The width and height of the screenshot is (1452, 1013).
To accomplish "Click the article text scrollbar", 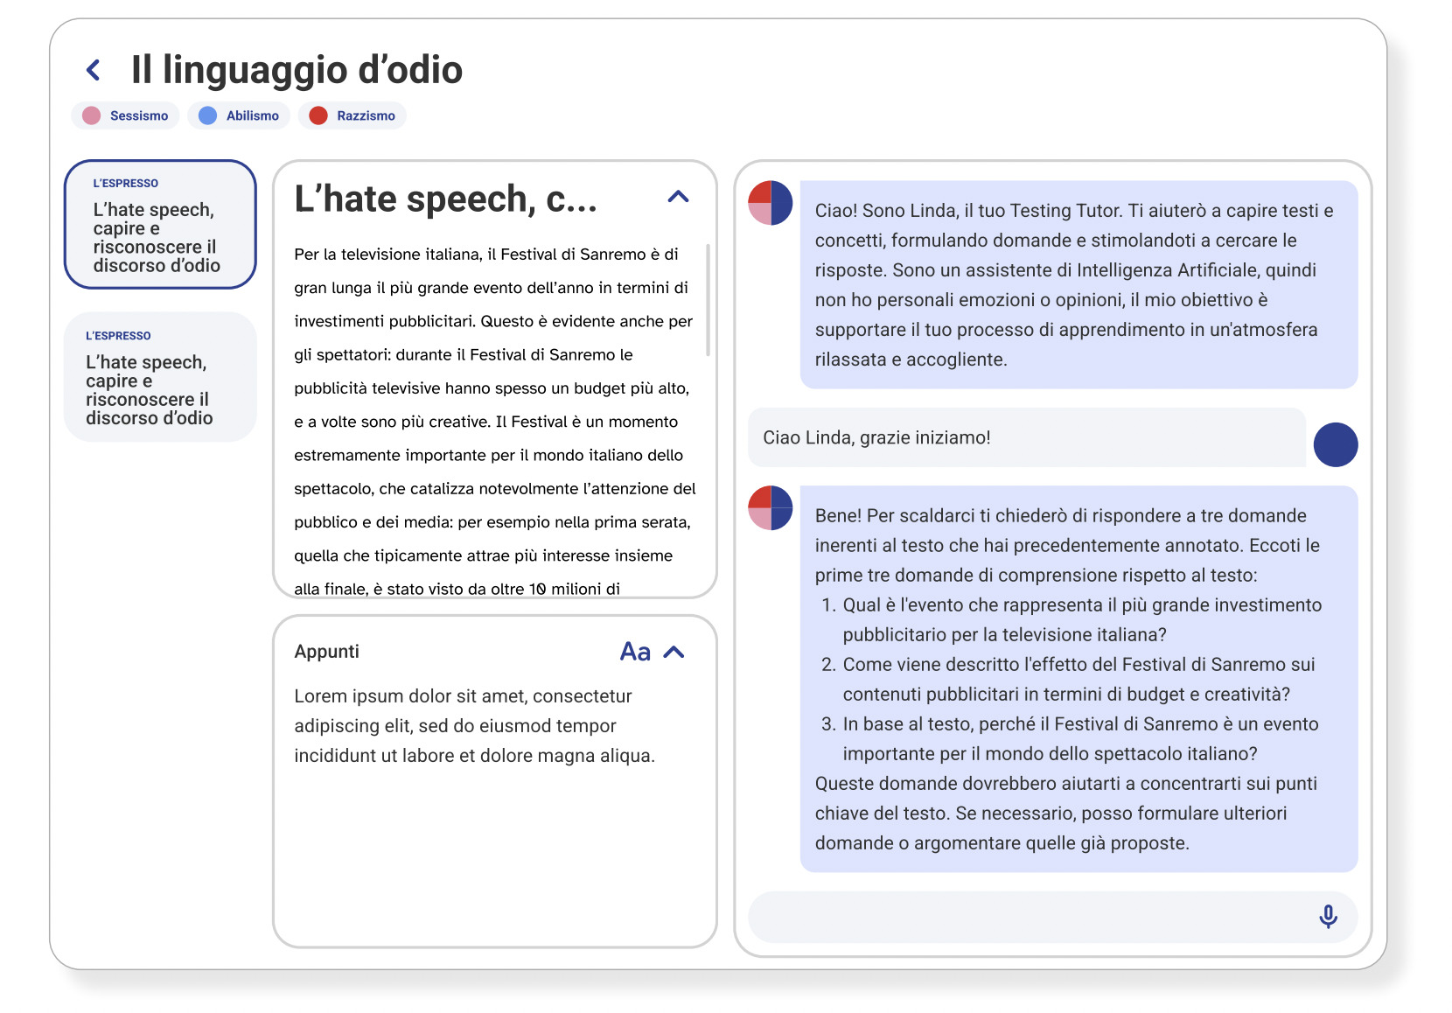I will (708, 302).
